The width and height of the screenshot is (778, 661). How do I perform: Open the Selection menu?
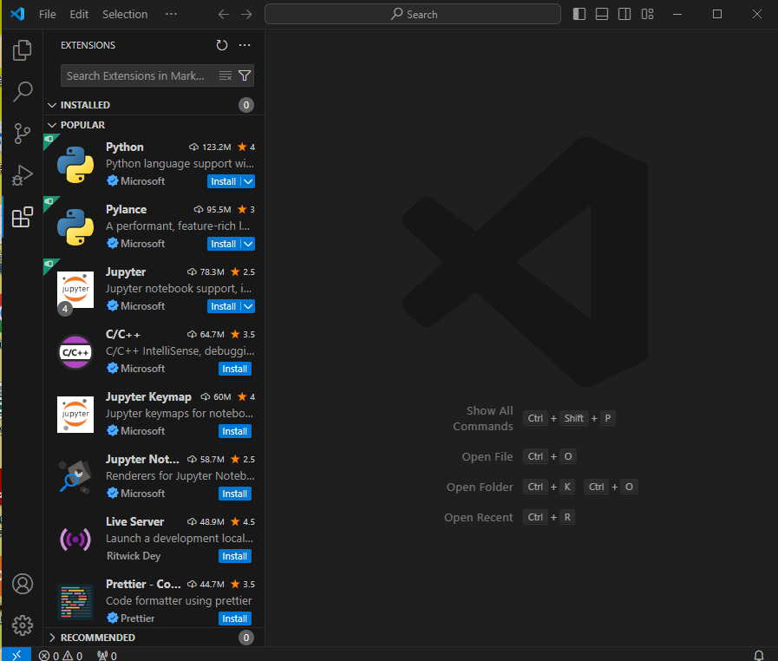coord(125,15)
